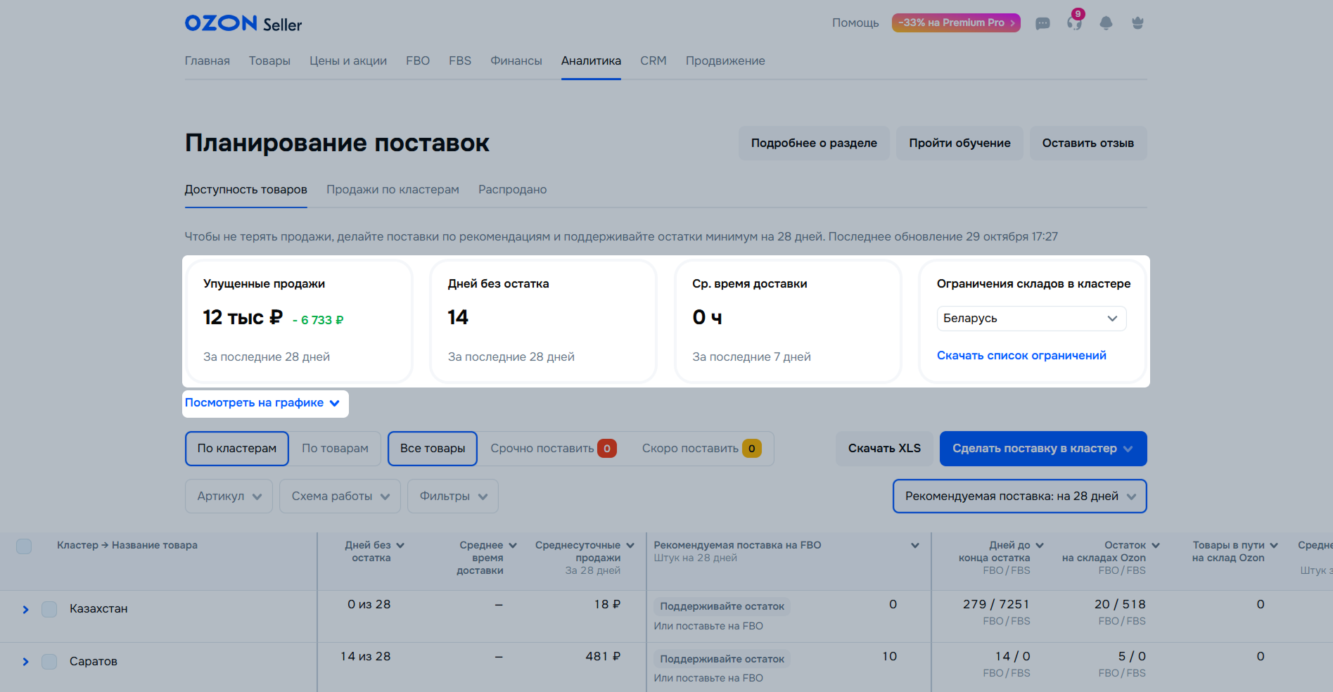The height and width of the screenshot is (692, 1333).
Task: Open the Финансы menu item
Action: tap(516, 61)
